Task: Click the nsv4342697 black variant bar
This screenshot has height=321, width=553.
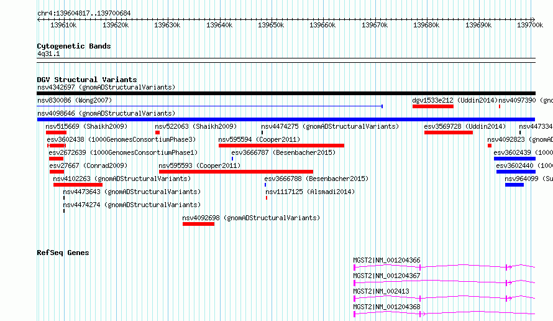Action: pos(286,93)
